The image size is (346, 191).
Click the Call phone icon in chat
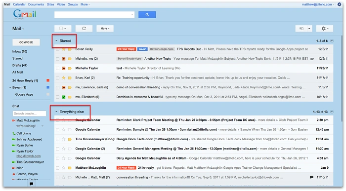(x=14, y=133)
